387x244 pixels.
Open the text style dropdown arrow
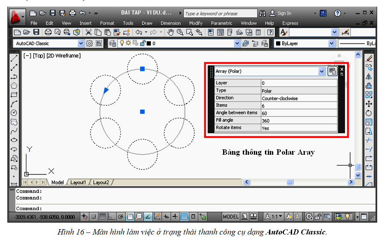coord(334,32)
